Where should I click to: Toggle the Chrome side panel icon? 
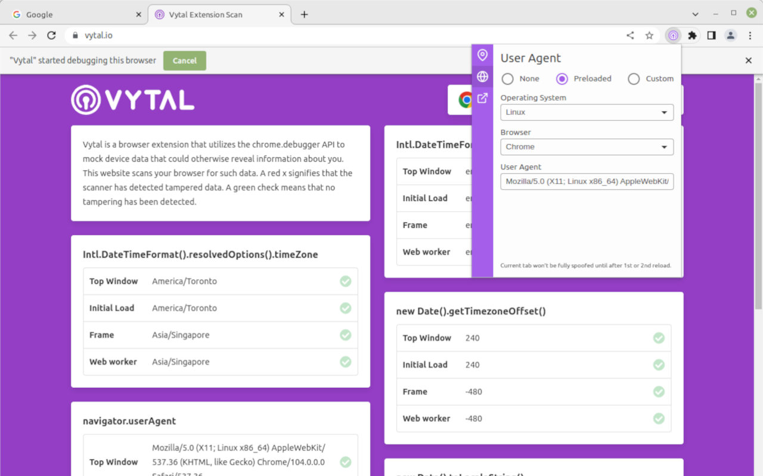pyautogui.click(x=711, y=36)
